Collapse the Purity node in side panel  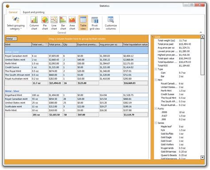pyautogui.click(x=156, y=108)
